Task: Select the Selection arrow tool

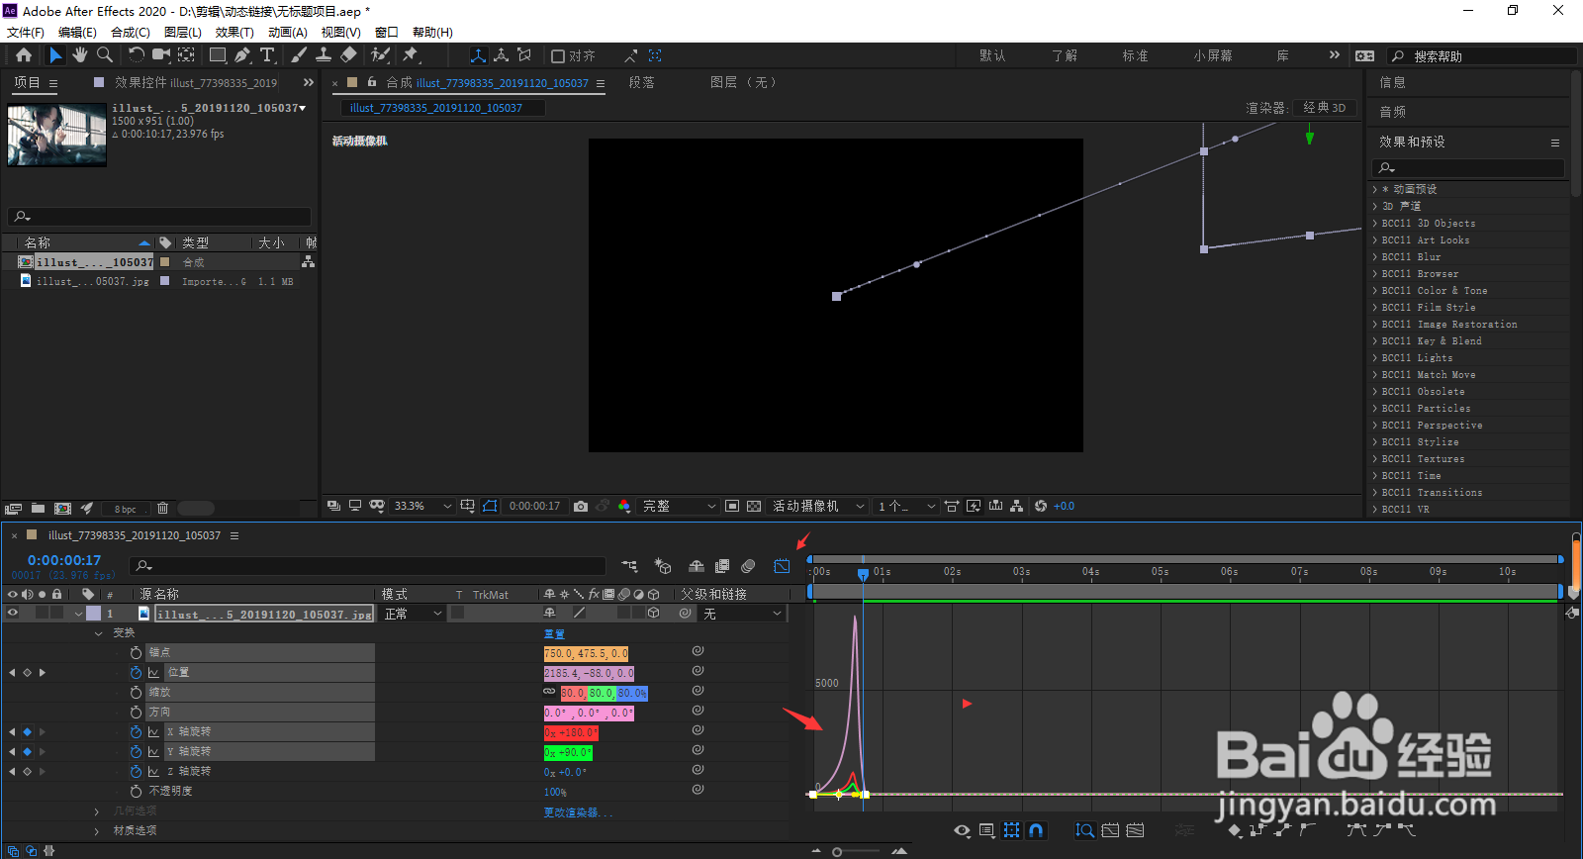Action: (x=55, y=55)
